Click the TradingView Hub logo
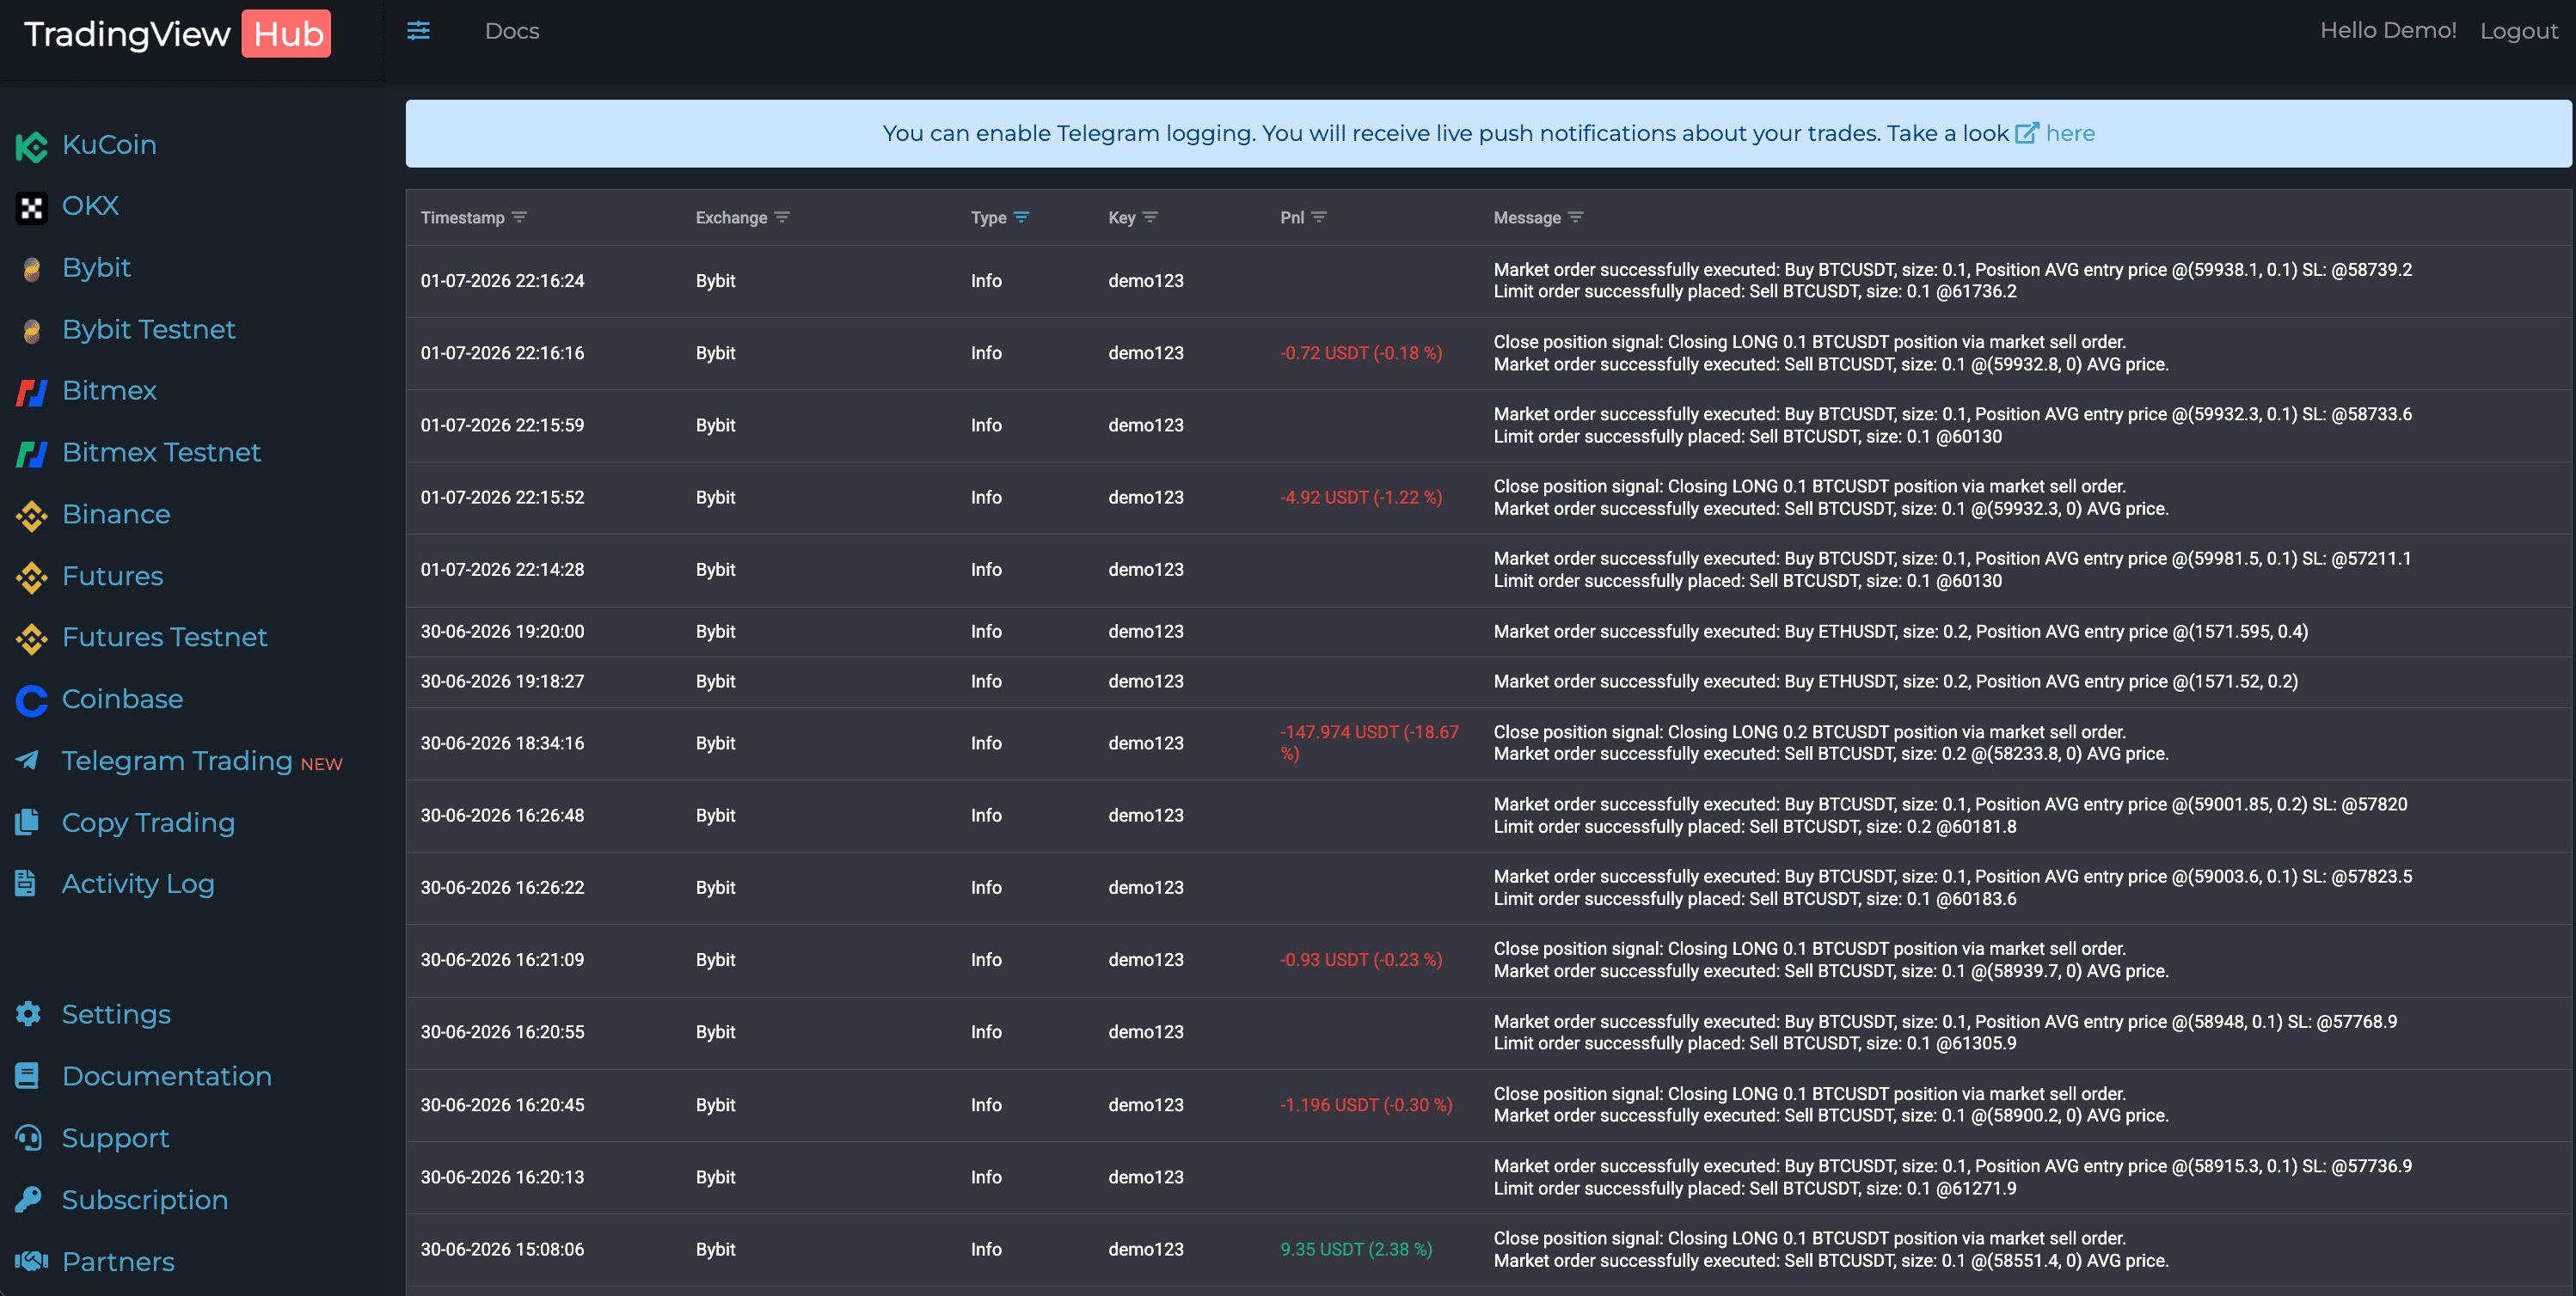2576x1296 pixels. click(176, 34)
